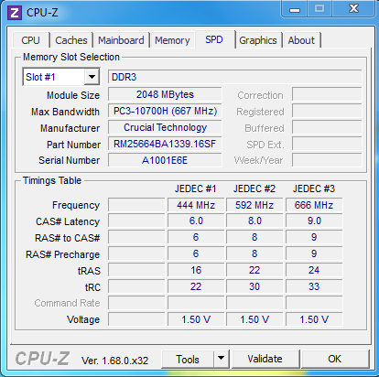
Task: Show the About tab
Action: 301,40
